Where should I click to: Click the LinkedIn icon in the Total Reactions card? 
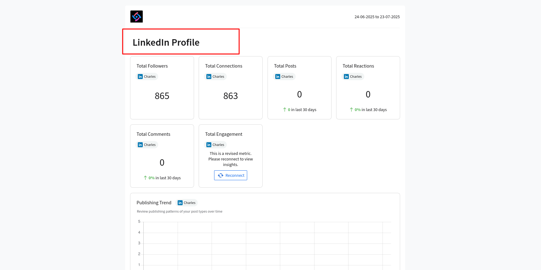click(346, 77)
